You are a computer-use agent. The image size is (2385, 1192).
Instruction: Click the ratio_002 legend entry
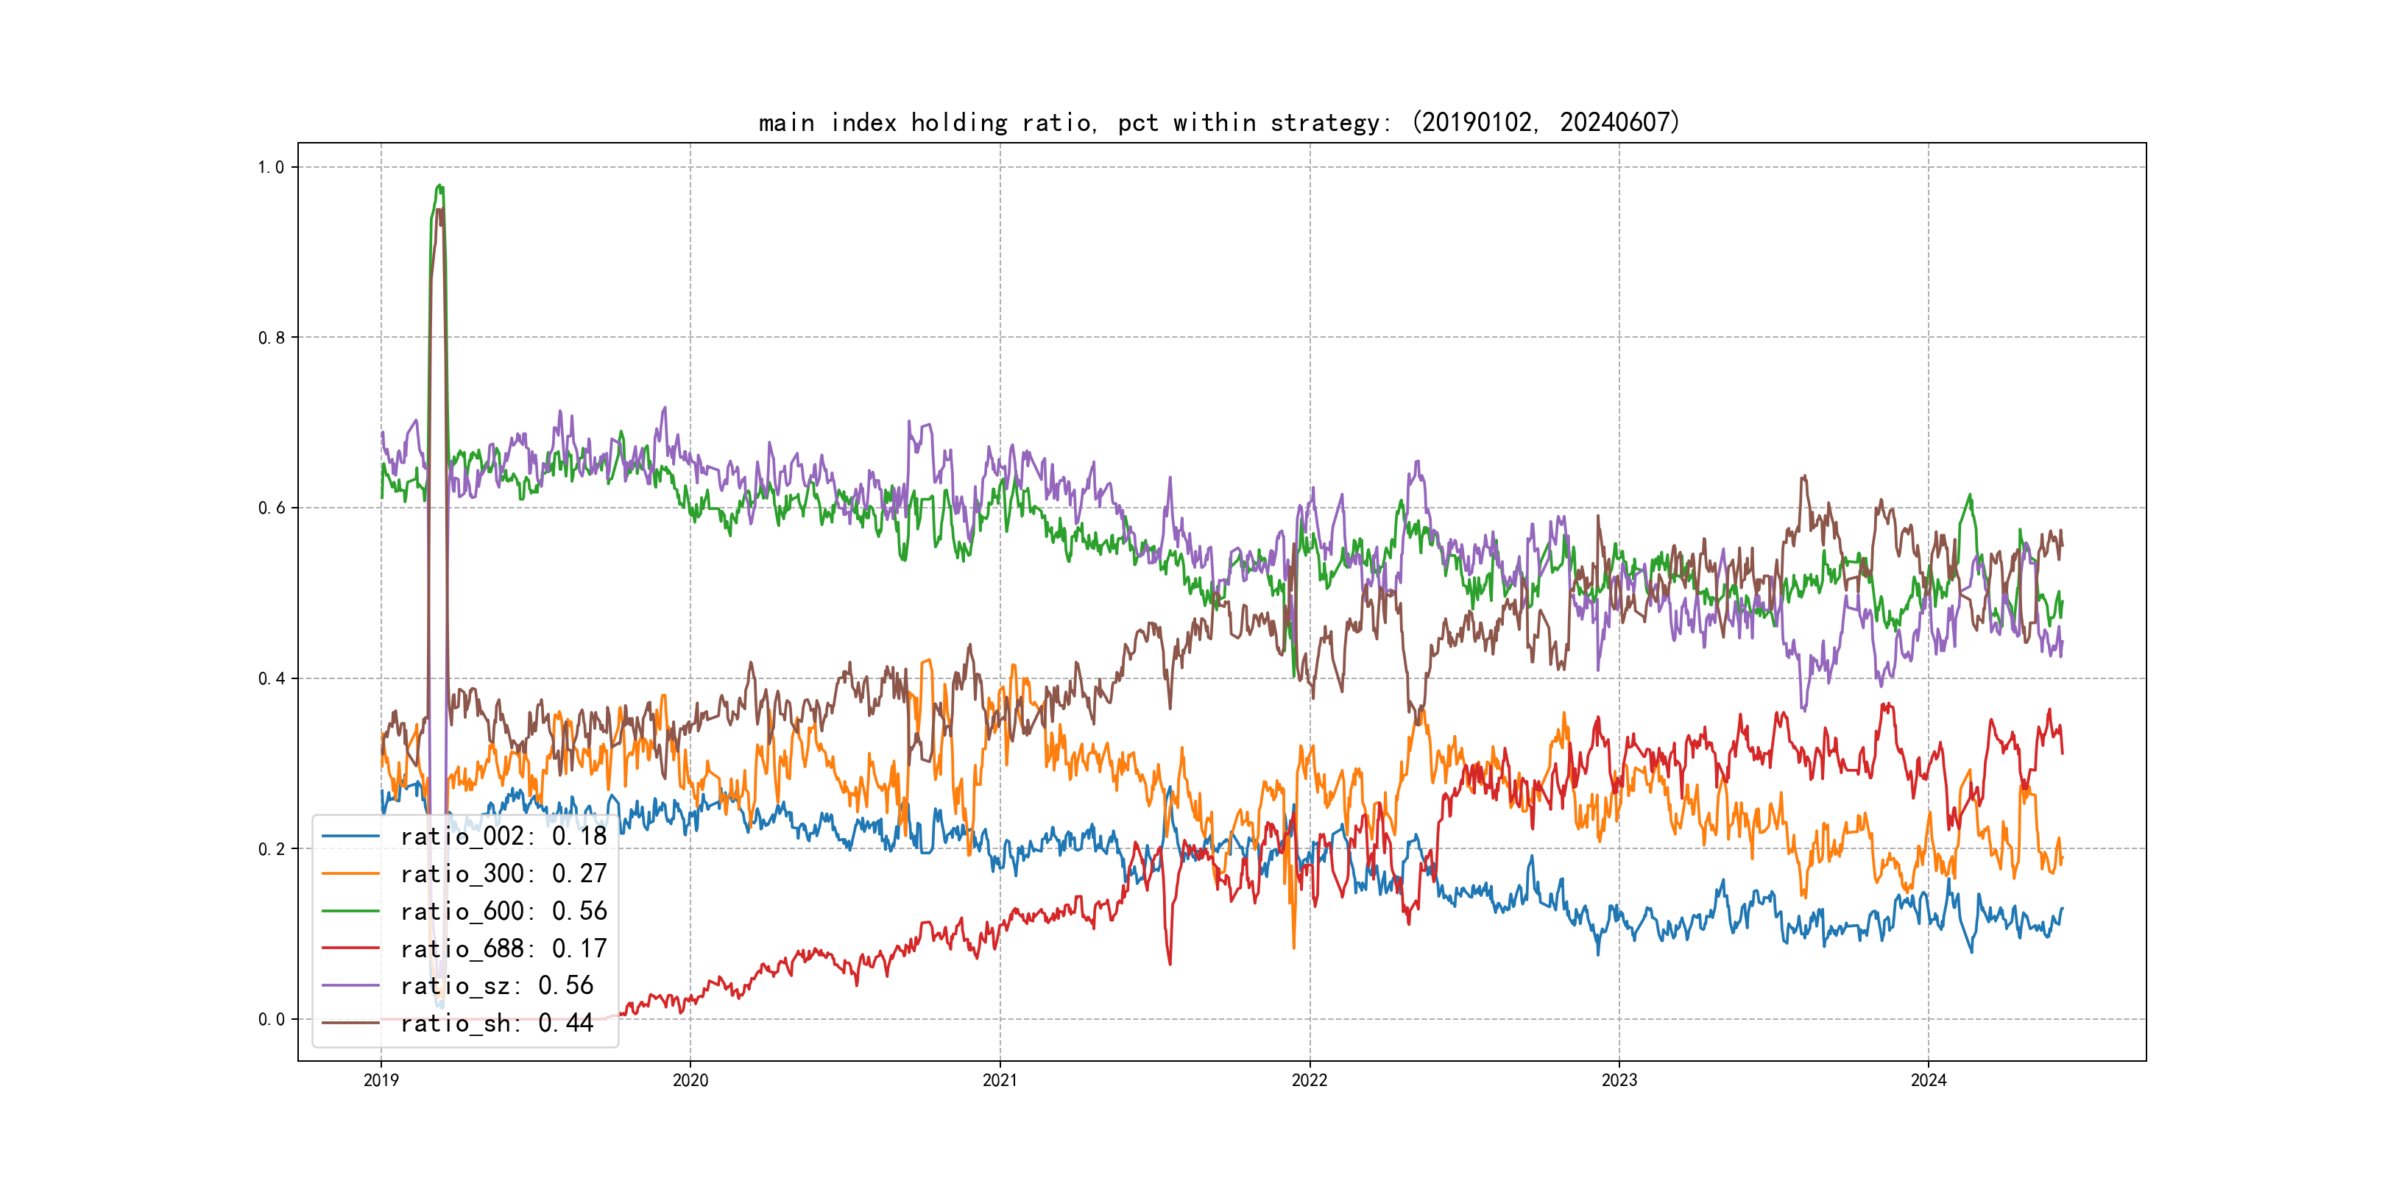click(x=503, y=837)
